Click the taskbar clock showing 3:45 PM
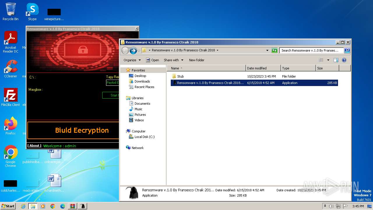This screenshot has width=373, height=210. [x=358, y=206]
